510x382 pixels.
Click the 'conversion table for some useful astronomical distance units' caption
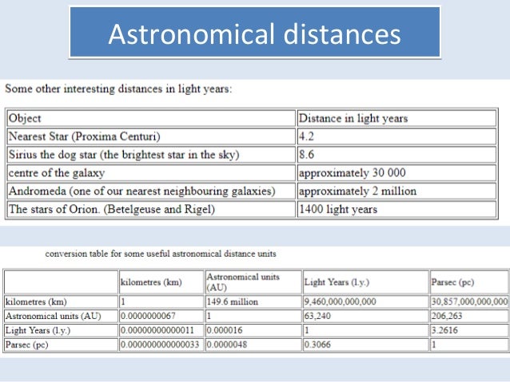pos(161,254)
